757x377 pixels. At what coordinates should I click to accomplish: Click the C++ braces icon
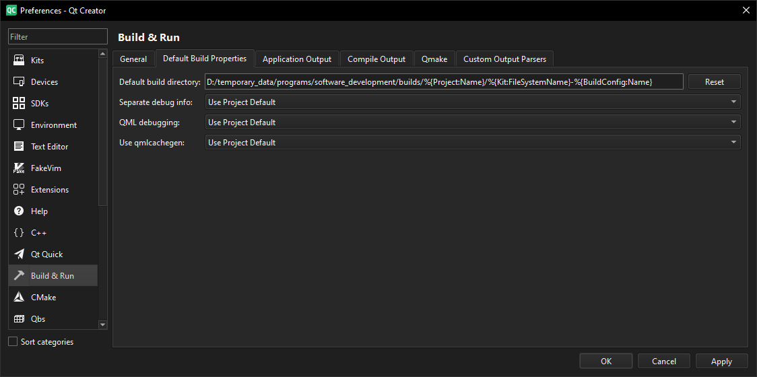(19, 233)
